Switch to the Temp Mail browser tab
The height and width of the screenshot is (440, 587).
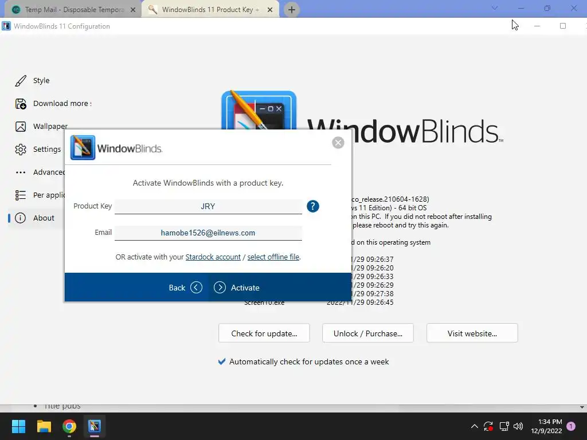tap(73, 10)
